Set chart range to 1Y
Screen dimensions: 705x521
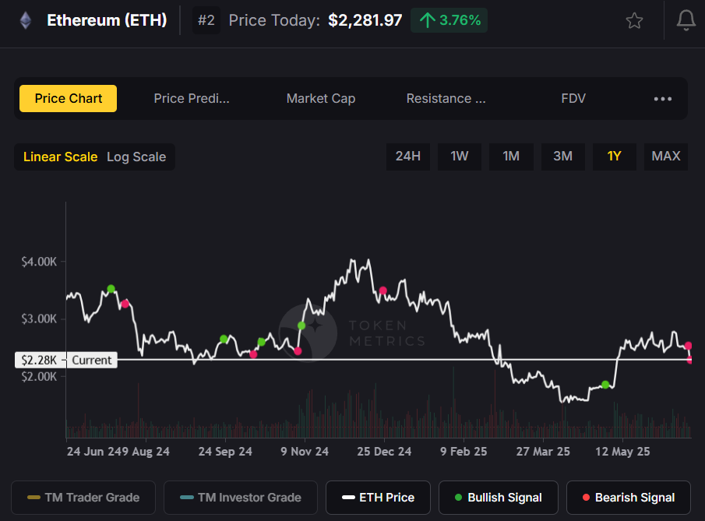coord(614,157)
